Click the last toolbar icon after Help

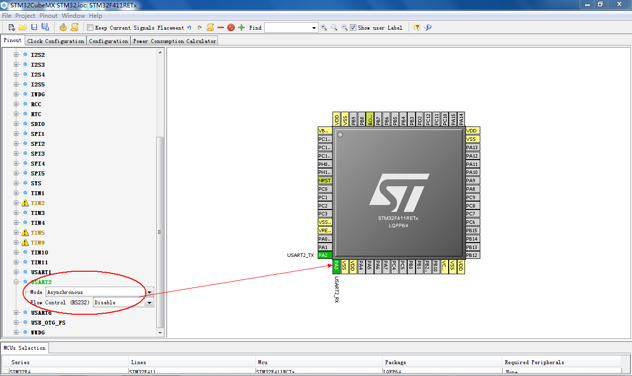click(428, 28)
